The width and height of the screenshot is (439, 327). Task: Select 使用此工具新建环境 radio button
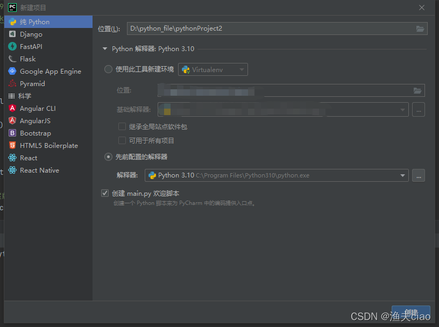(108, 69)
